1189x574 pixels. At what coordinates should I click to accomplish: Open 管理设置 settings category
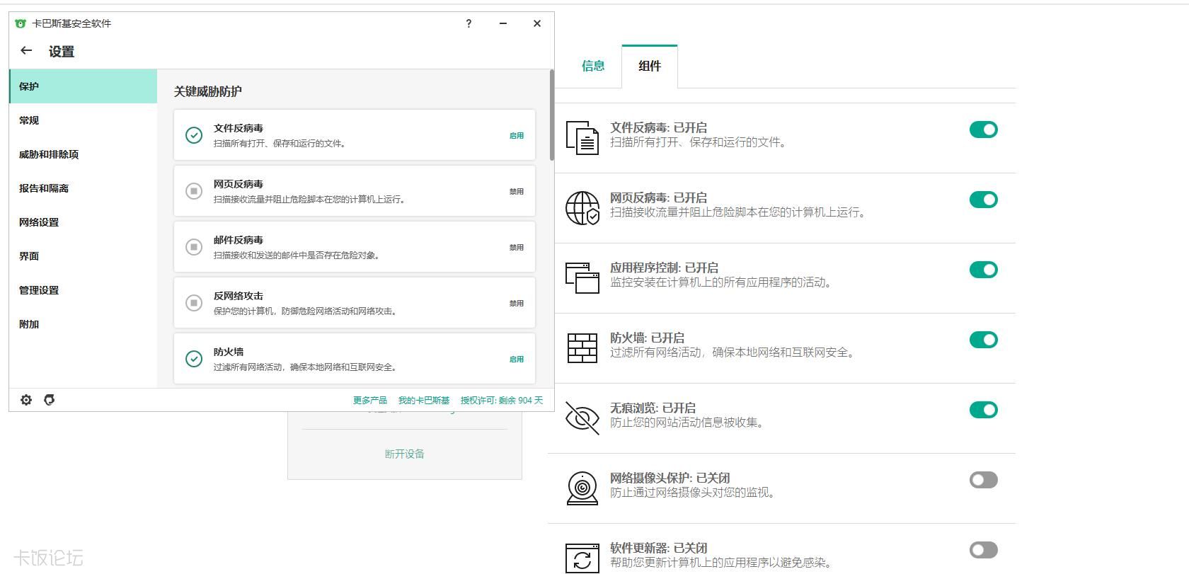tap(83, 290)
